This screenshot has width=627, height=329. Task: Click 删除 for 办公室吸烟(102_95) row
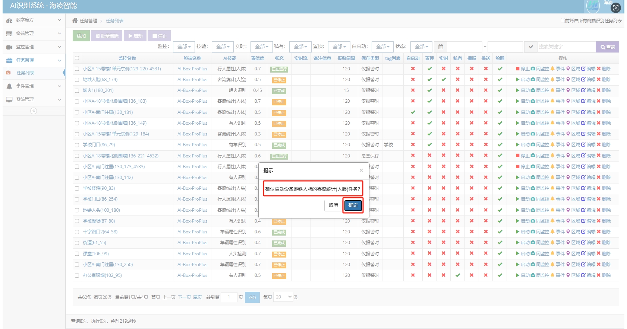(x=604, y=275)
